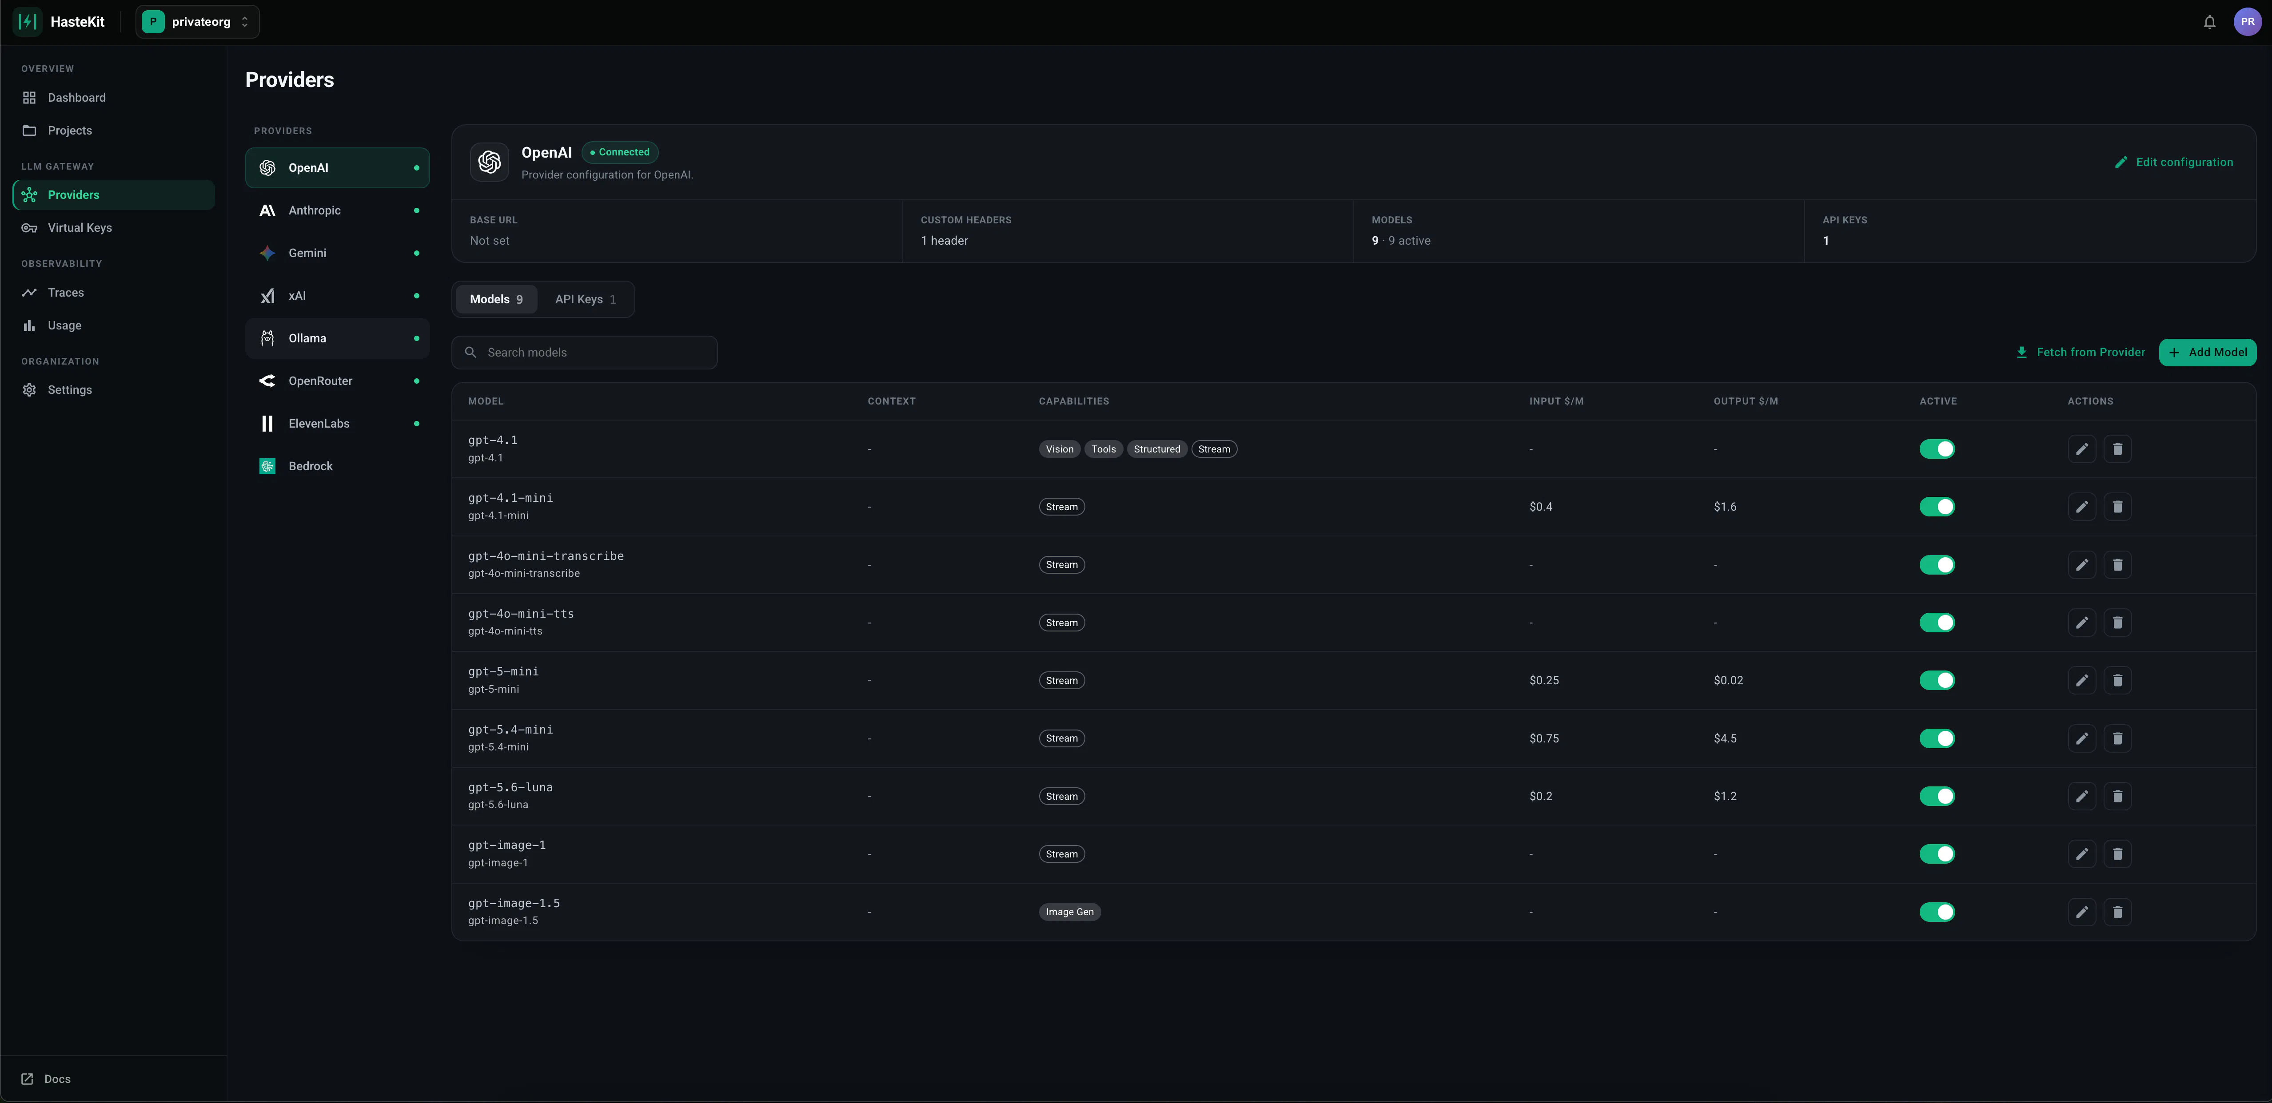
Task: Click the Image Gen tag on gpt-image-1.5
Action: 1070,913
